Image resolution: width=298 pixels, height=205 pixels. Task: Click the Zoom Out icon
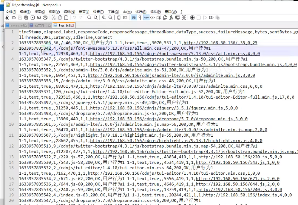[x=110, y=18]
